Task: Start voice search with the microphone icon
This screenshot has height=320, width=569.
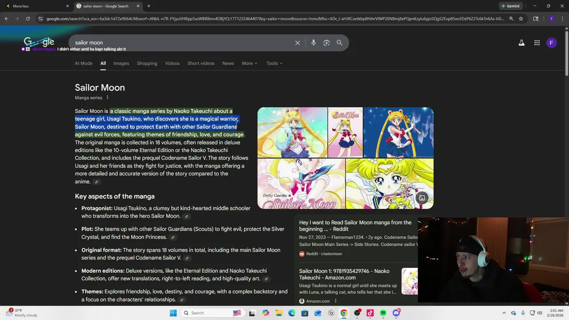Action: [x=313, y=43]
